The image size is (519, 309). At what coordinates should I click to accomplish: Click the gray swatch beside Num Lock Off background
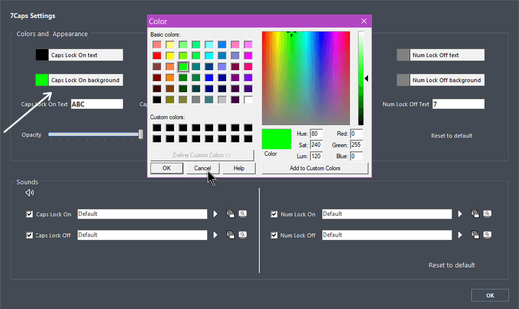[x=403, y=80]
